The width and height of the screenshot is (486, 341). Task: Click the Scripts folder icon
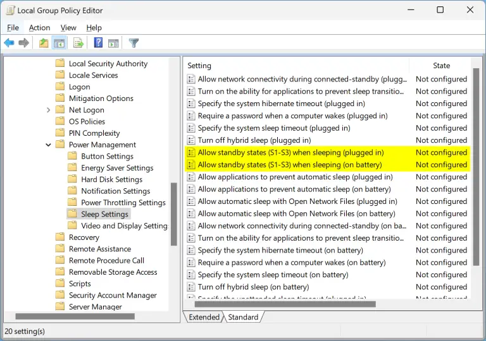pyautogui.click(x=60, y=284)
